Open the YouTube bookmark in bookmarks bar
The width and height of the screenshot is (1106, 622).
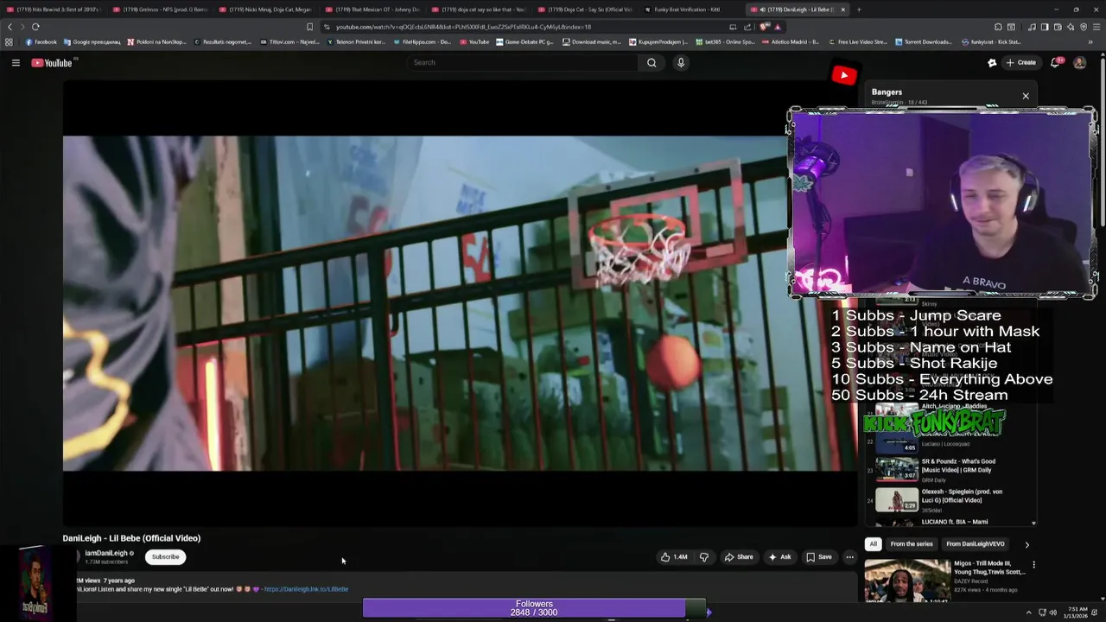point(474,41)
